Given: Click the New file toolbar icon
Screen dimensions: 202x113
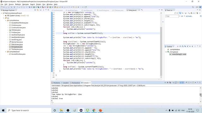Looking at the screenshot, I should (2, 7).
